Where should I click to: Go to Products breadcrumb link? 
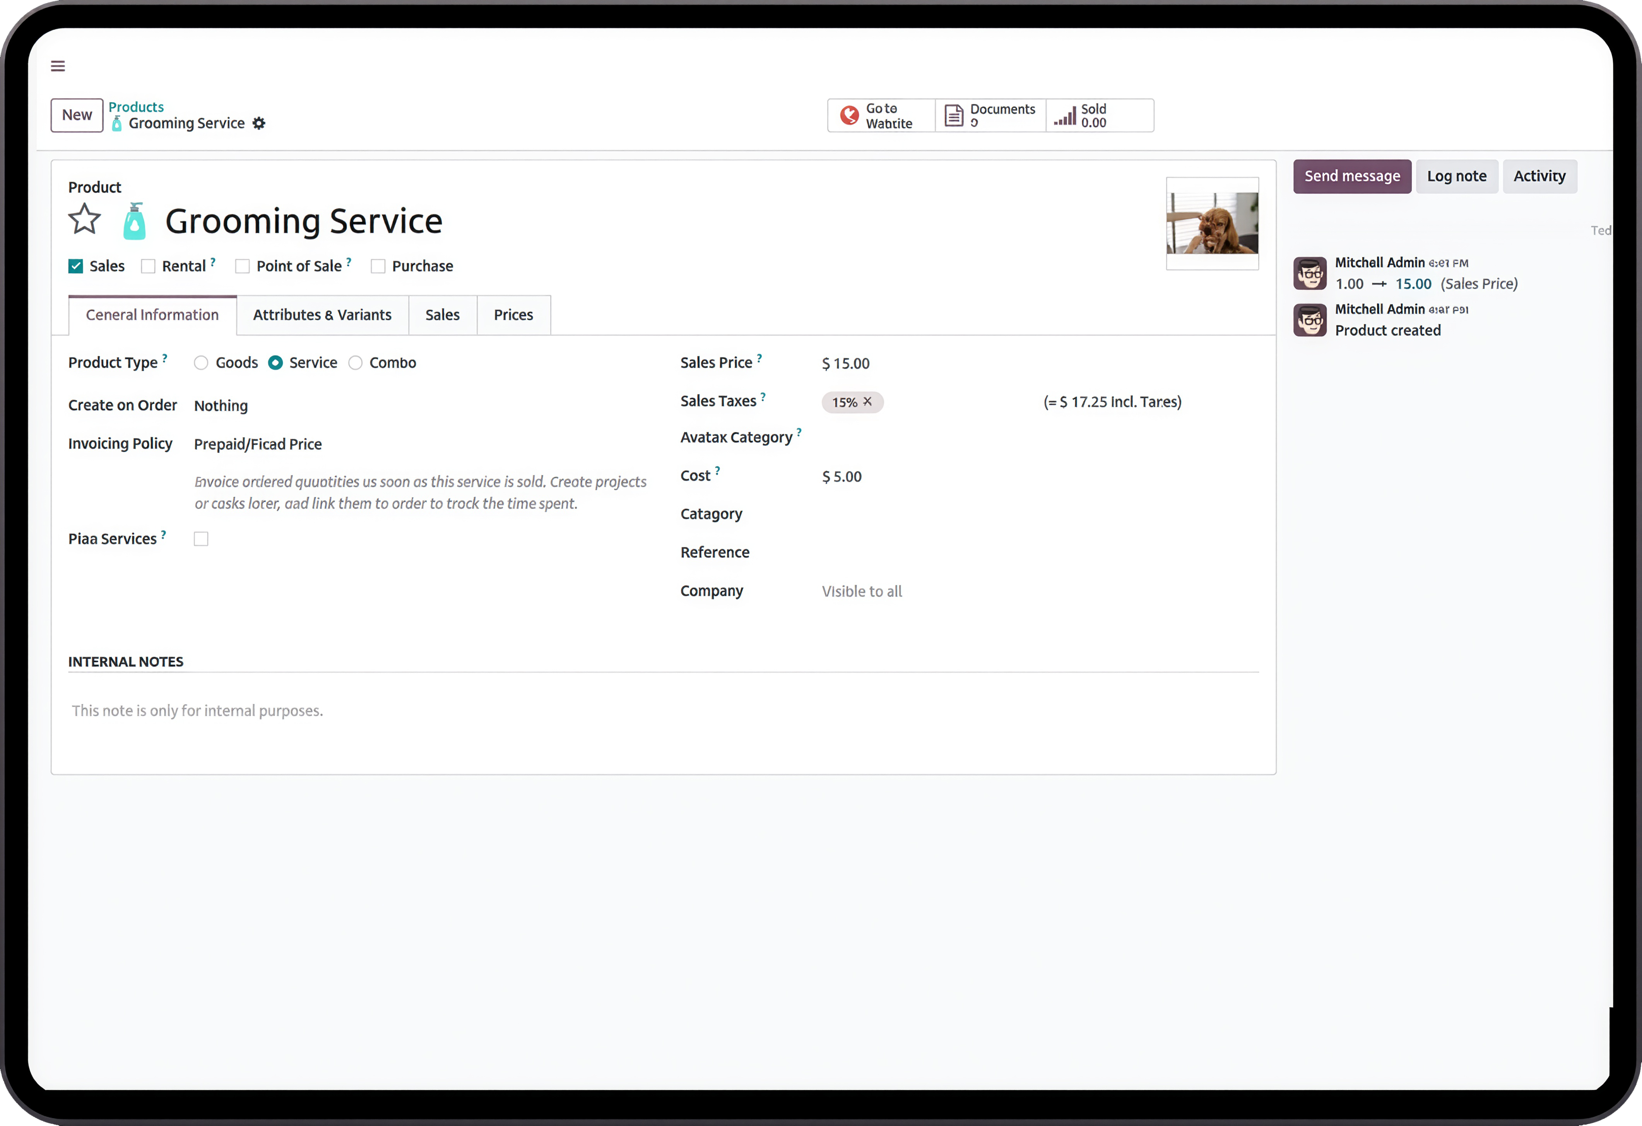(x=136, y=107)
